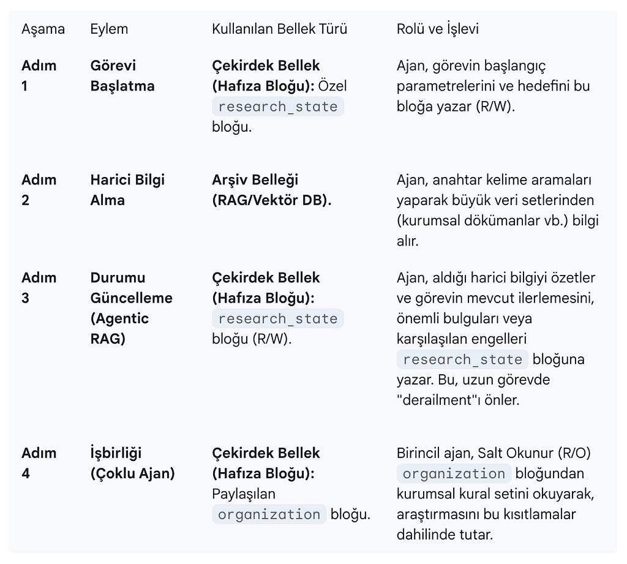
Task: Click Arşiv Belleği (RAG/Vektör DB) text
Action: 271,190
